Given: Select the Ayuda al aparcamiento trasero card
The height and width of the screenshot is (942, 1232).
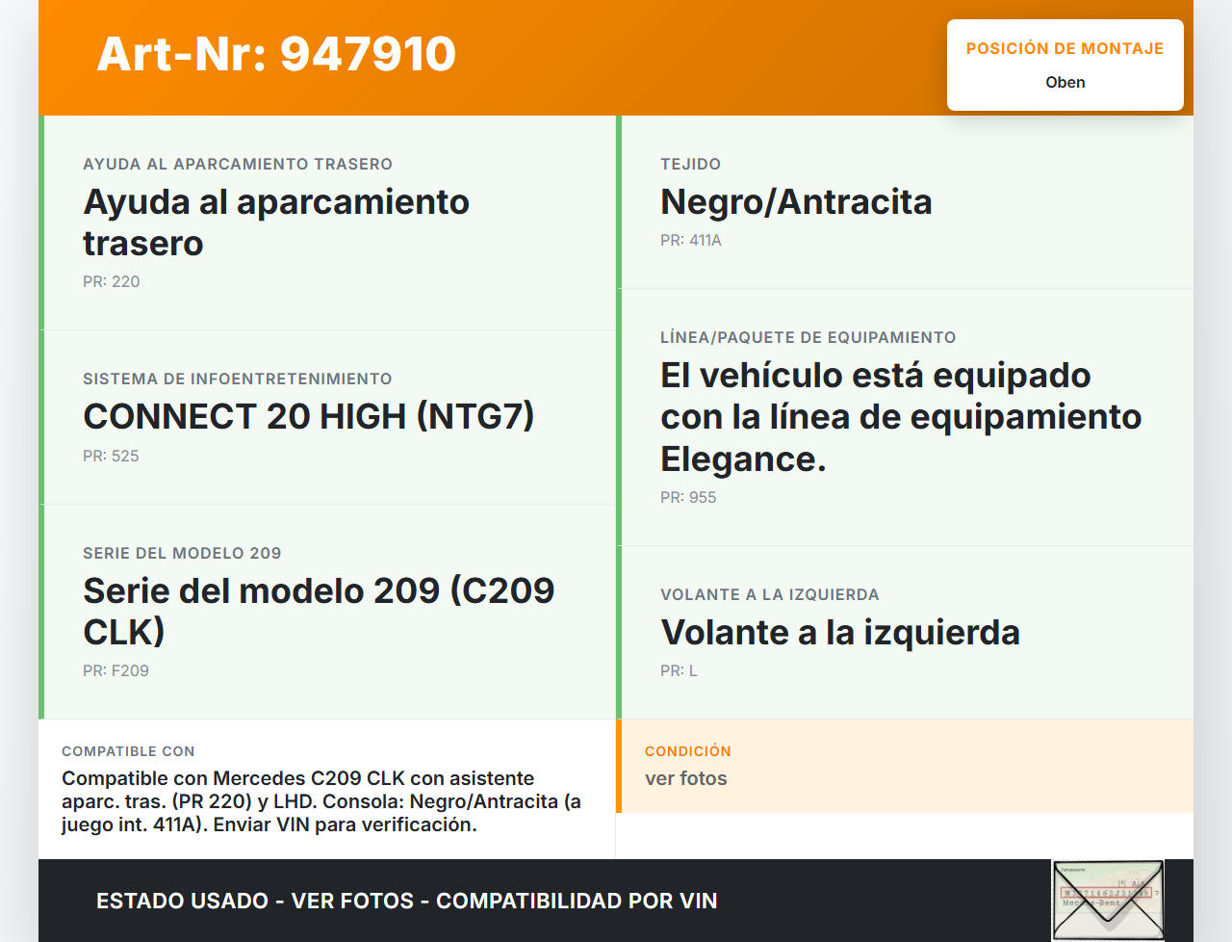Looking at the screenshot, I should click(327, 222).
